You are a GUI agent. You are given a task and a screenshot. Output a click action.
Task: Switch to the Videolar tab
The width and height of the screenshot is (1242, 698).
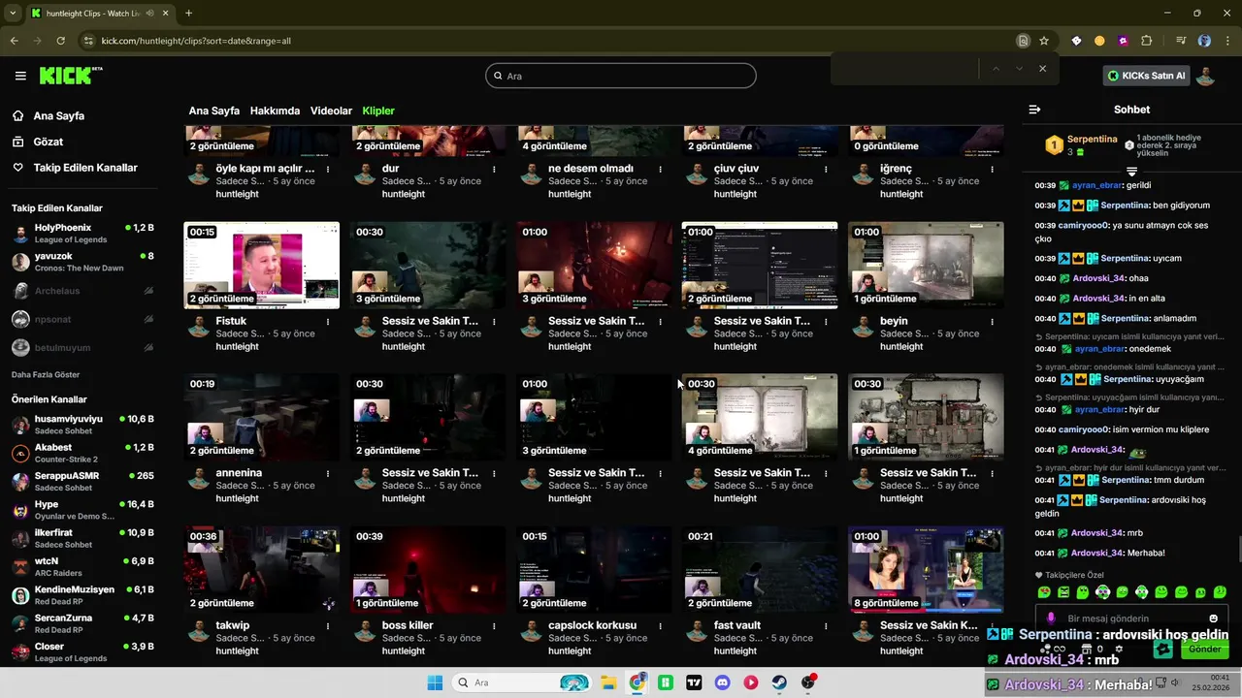point(331,111)
